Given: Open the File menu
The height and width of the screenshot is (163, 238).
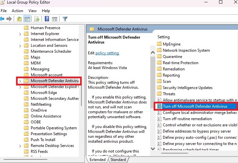Looking at the screenshot, I should click(x=4, y=11).
